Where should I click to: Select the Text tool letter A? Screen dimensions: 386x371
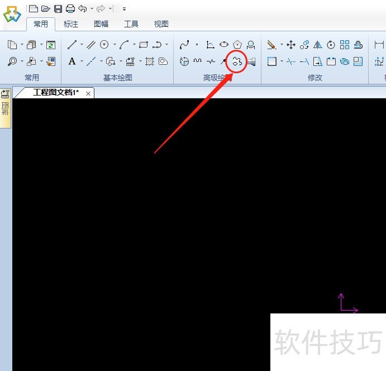pyautogui.click(x=72, y=61)
